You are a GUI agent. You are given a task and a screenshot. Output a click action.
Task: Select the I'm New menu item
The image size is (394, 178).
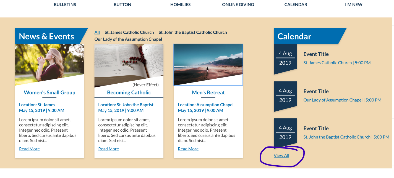[353, 4]
